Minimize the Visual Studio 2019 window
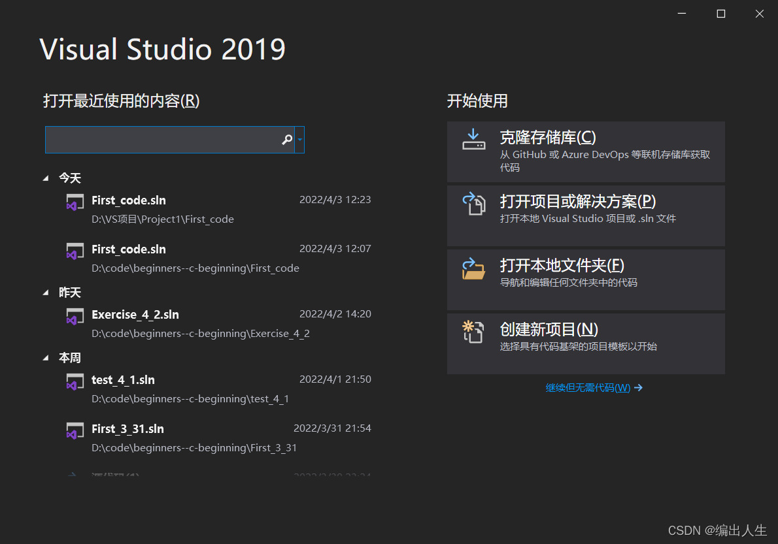This screenshot has width=778, height=544. [683, 14]
